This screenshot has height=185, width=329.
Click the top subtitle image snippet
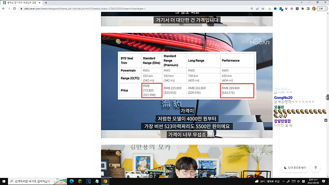[187, 19]
